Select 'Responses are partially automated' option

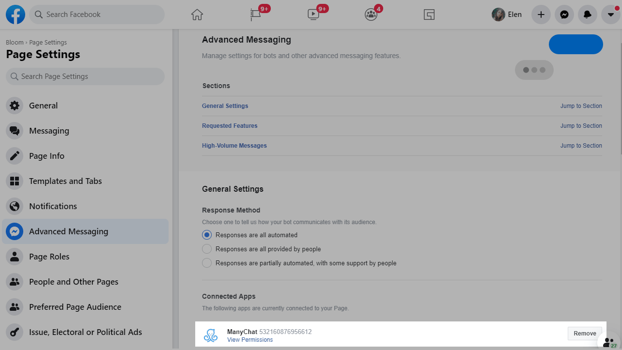point(207,263)
